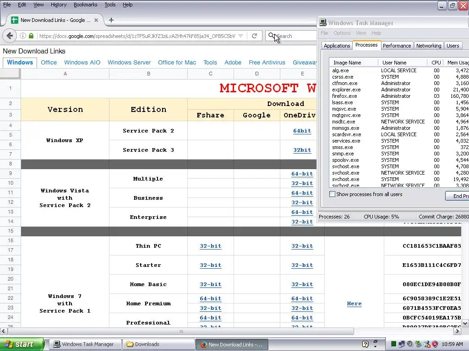469x351 pixels.
Task: Open a new tab with plus icon
Action: [x=111, y=20]
